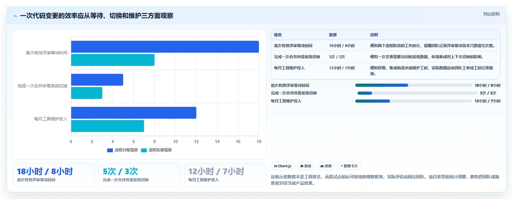Select the 数据卡片 tag chip
The image size is (513, 199).
[349, 166]
